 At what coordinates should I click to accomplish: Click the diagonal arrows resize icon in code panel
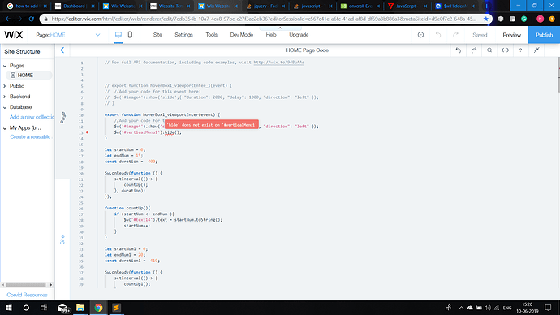pyautogui.click(x=536, y=50)
